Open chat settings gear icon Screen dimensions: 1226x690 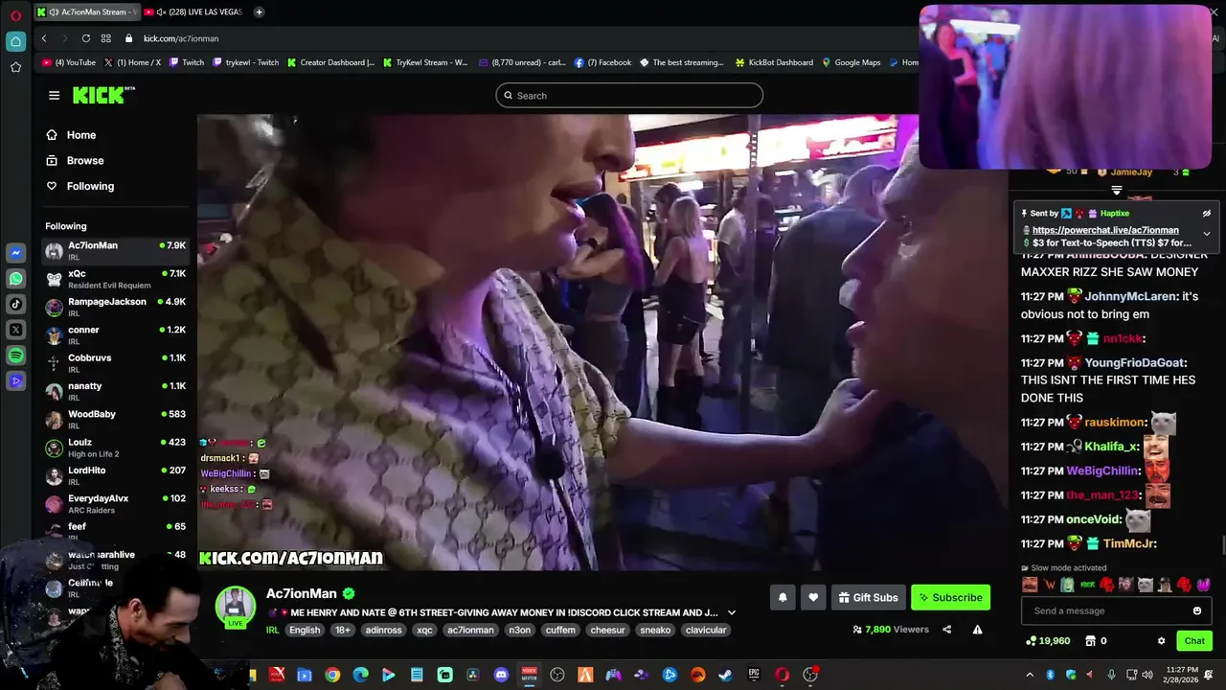[x=1161, y=641]
